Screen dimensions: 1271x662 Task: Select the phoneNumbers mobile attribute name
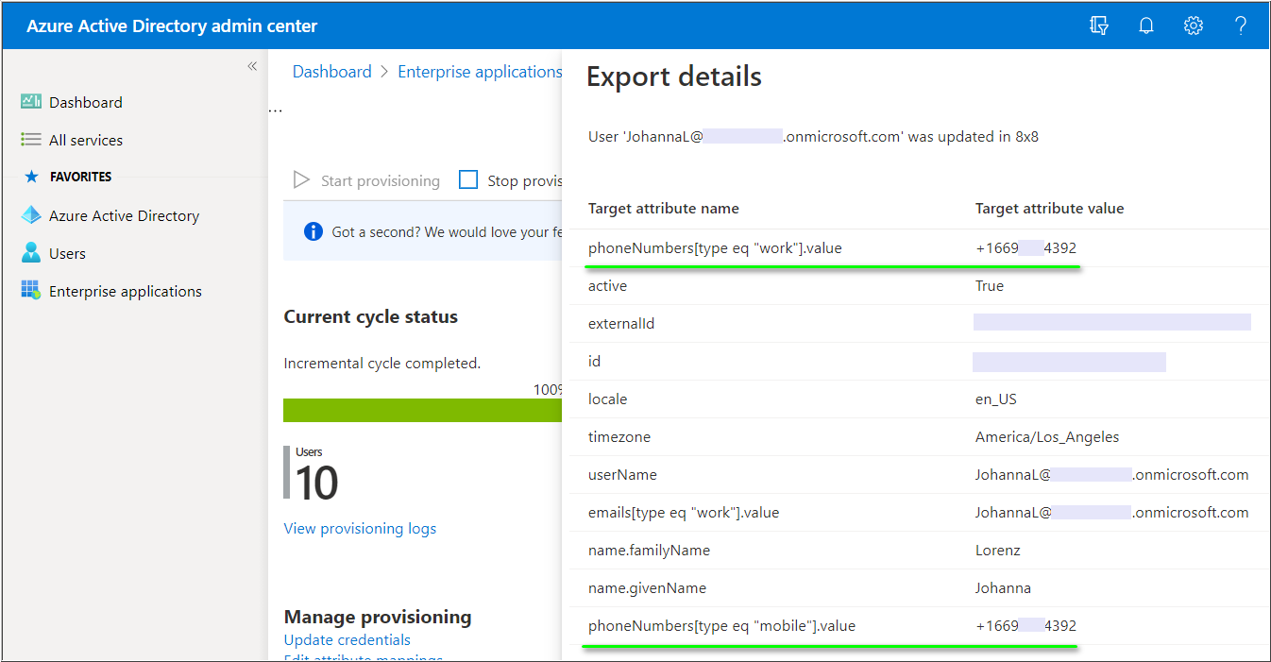722,626
